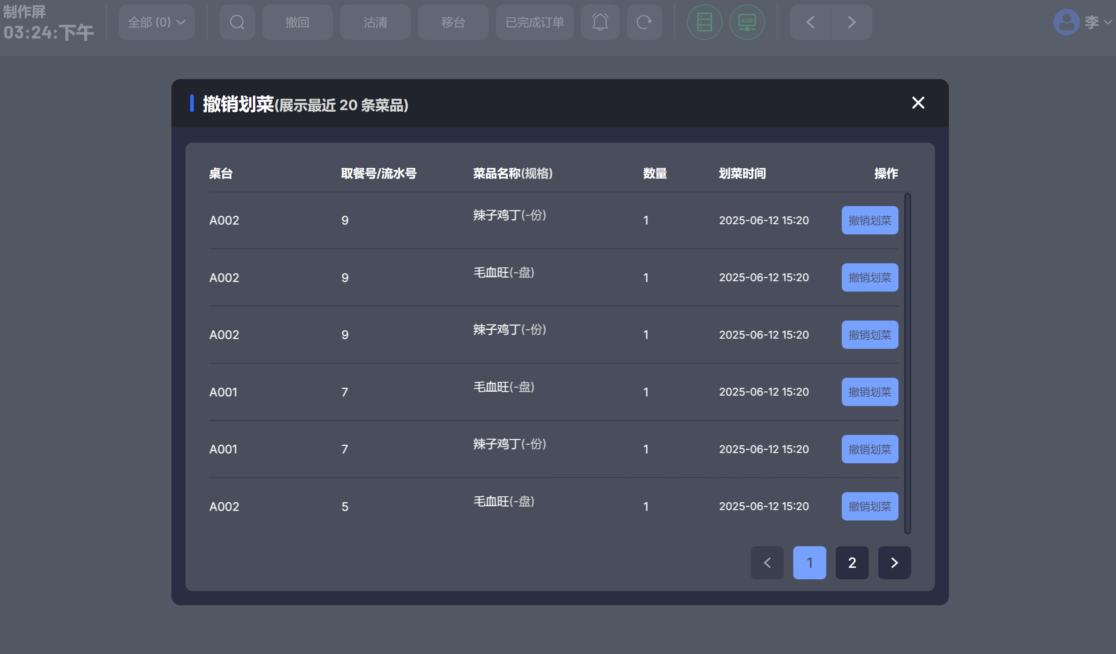Click the 操作 column header
Image resolution: width=1116 pixels, height=654 pixels.
point(886,173)
